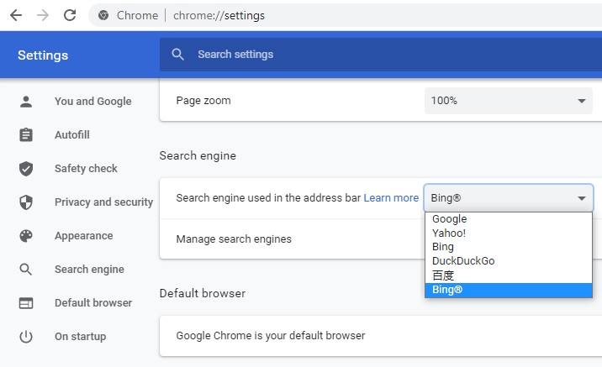
Task: Click the Appearance palette icon
Action: (26, 236)
